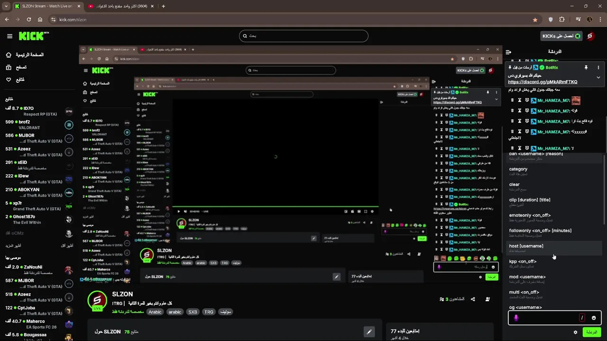Open the first MJBOR channel under following
Screen dimensions: 607x341
(39, 138)
